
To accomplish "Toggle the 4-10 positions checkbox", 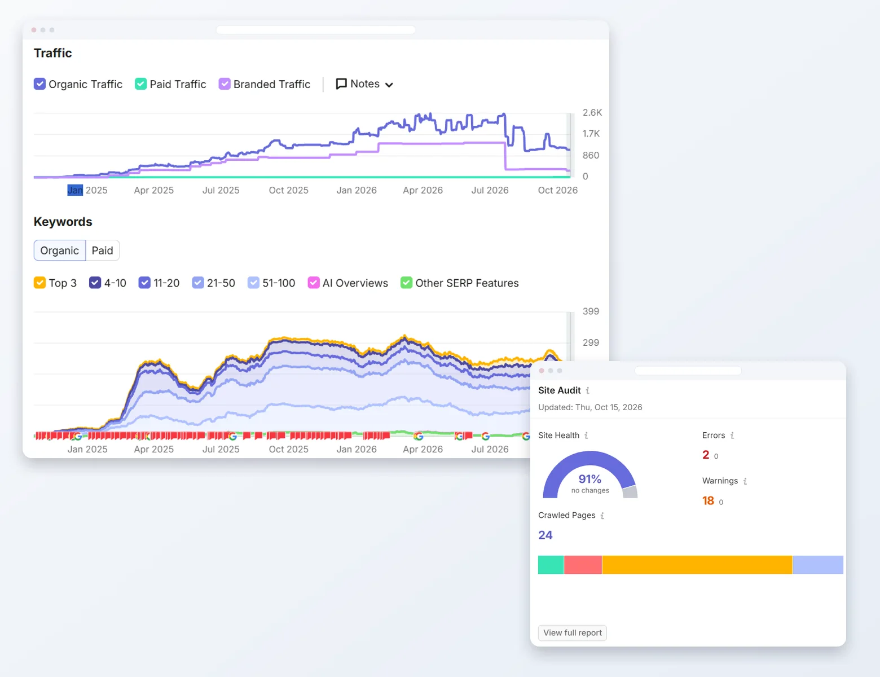I will tap(95, 283).
